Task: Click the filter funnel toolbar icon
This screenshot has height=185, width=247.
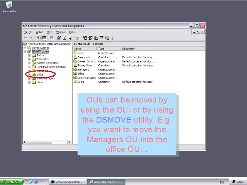Action: [x=102, y=38]
